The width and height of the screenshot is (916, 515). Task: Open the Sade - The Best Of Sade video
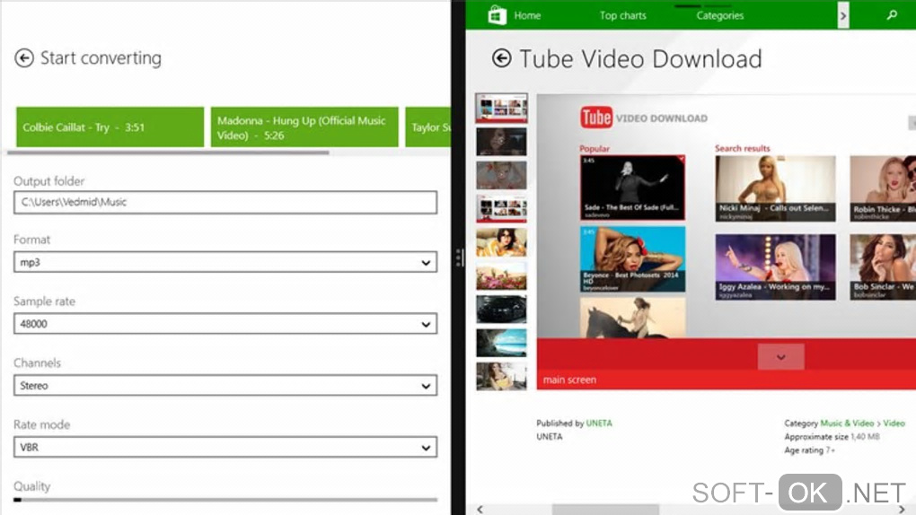[632, 188]
